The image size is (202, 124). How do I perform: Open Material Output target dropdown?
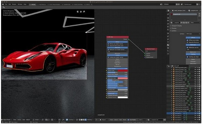[x=151, y=51]
